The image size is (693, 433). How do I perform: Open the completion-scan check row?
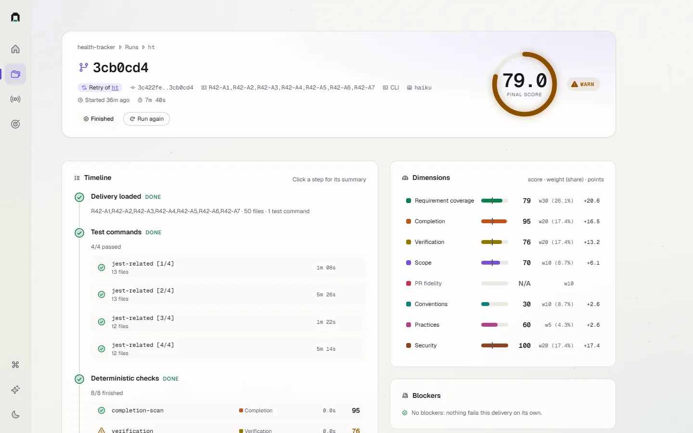(229, 410)
